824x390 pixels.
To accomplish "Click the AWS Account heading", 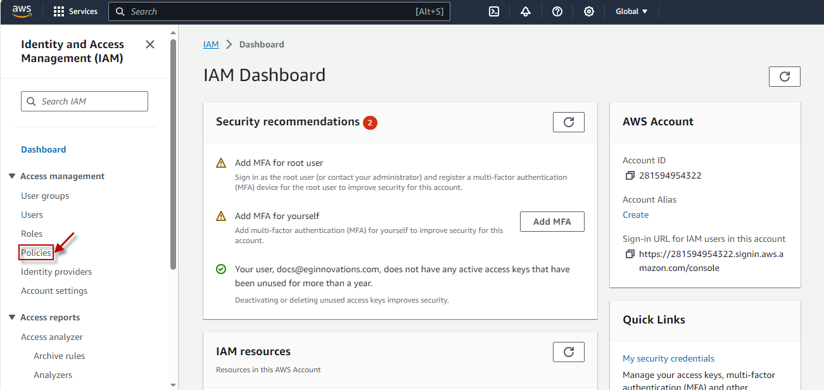I will pyautogui.click(x=658, y=122).
